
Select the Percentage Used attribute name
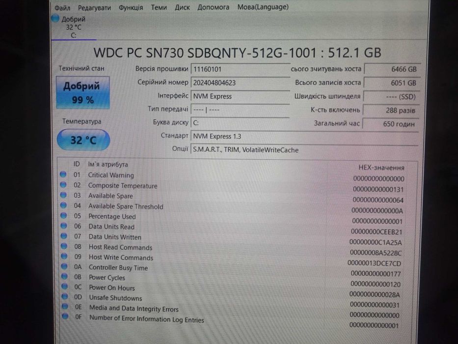click(x=112, y=217)
